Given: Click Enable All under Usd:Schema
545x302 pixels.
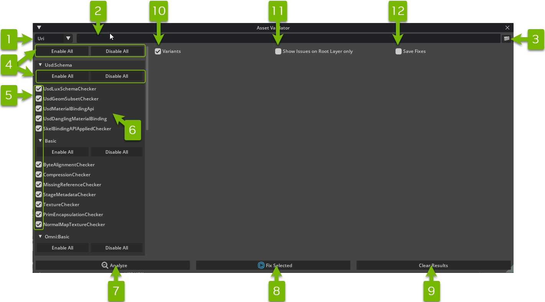Looking at the screenshot, I should pos(62,76).
